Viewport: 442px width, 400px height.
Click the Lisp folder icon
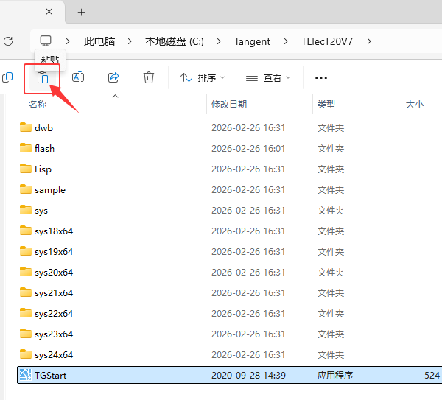(26, 168)
